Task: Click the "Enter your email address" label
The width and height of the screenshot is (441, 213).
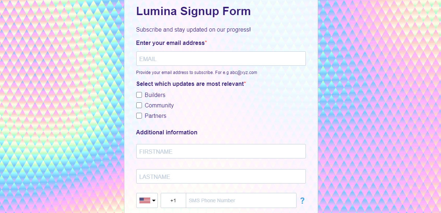Action: pos(170,43)
